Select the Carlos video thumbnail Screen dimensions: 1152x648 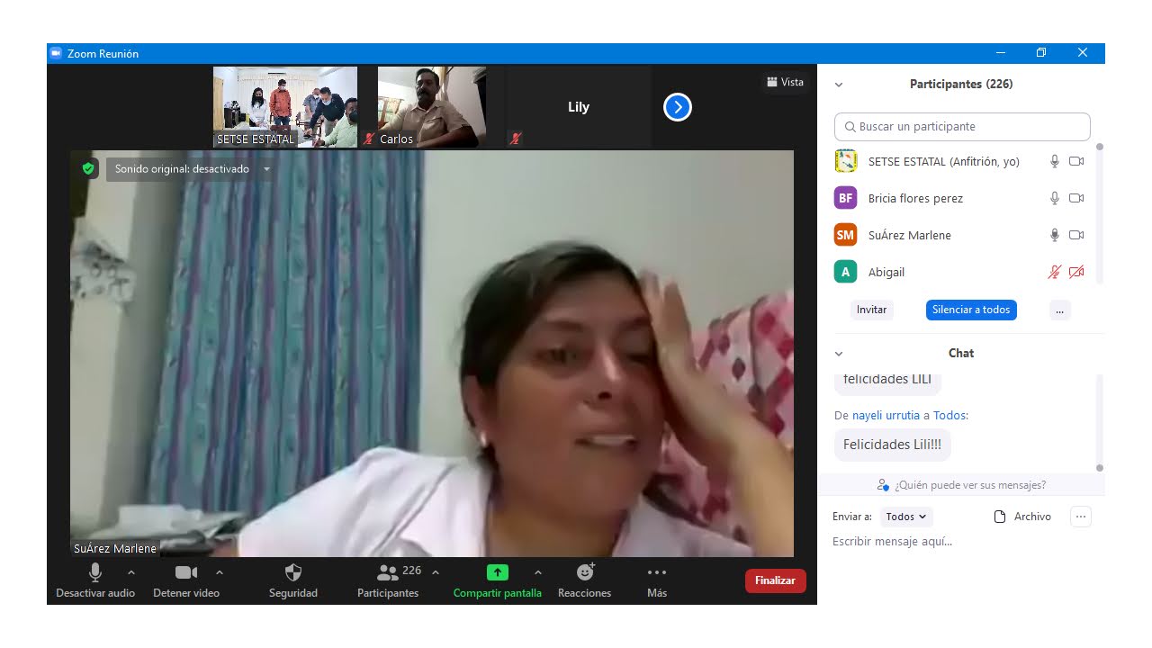(432, 107)
